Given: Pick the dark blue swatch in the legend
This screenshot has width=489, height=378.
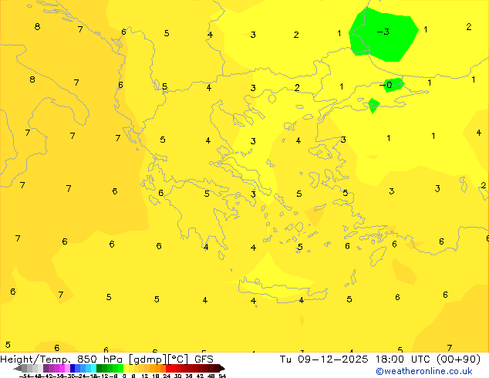Looking at the screenshot, I should pyautogui.click(x=73, y=368).
